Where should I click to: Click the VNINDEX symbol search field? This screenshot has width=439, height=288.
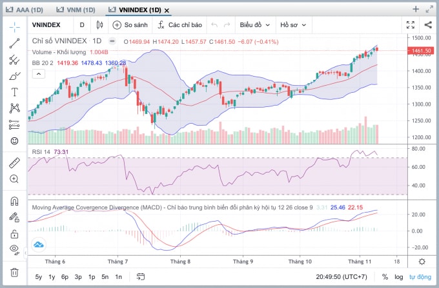point(46,25)
